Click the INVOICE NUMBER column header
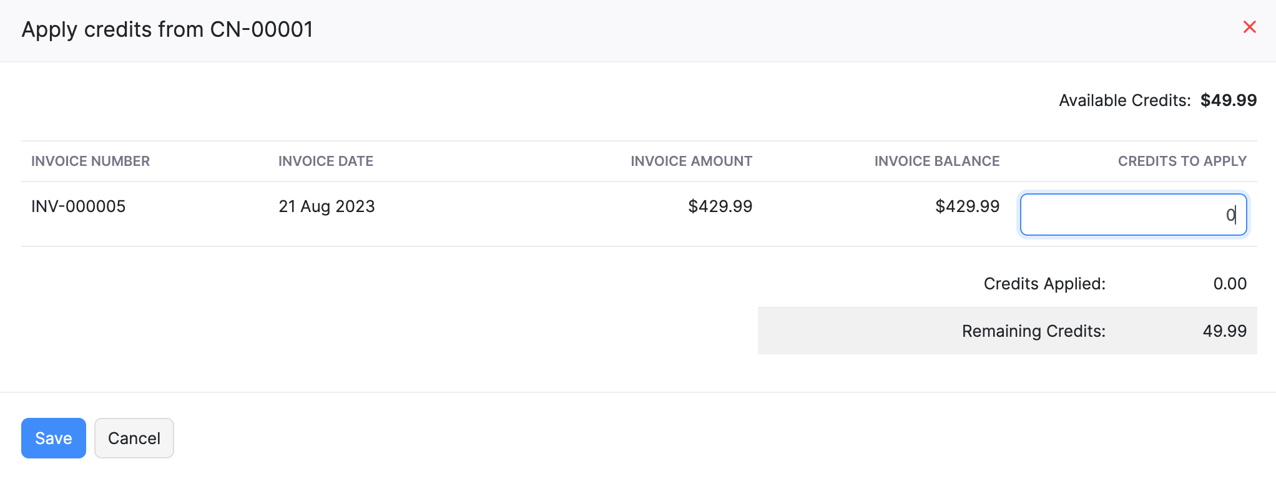 [90, 161]
